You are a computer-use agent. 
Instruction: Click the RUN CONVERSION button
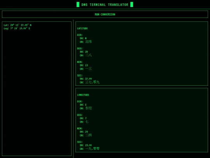[x=105, y=14]
